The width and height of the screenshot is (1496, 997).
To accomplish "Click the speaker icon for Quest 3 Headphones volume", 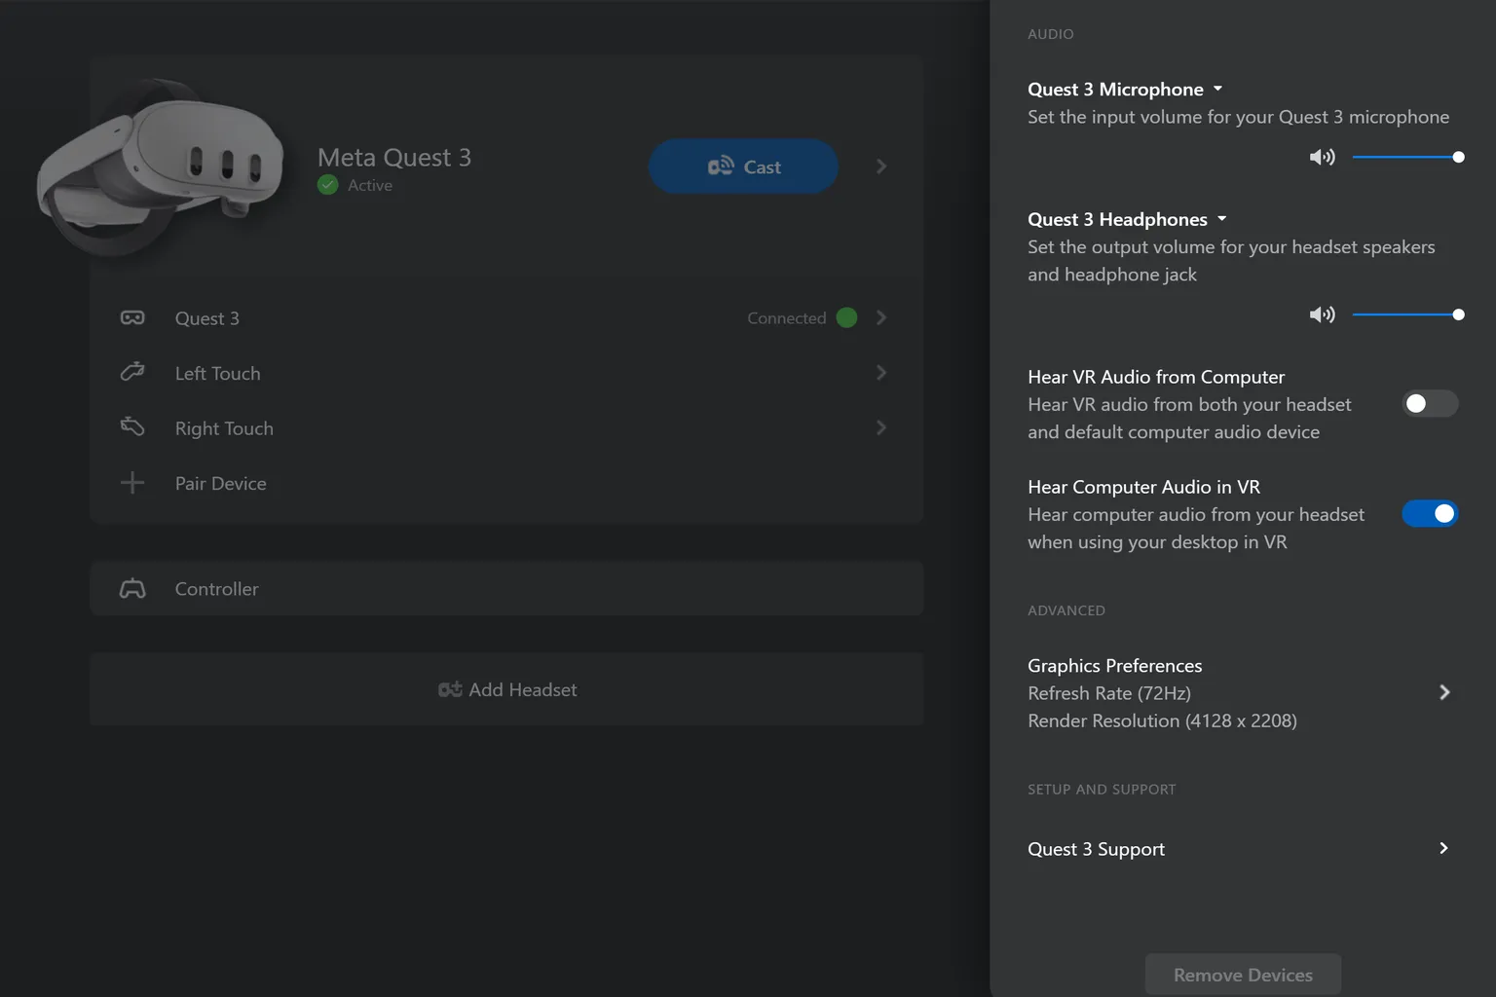I will click(1322, 314).
